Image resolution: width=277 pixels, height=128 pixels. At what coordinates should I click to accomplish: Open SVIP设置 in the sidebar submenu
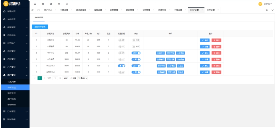[15, 87]
